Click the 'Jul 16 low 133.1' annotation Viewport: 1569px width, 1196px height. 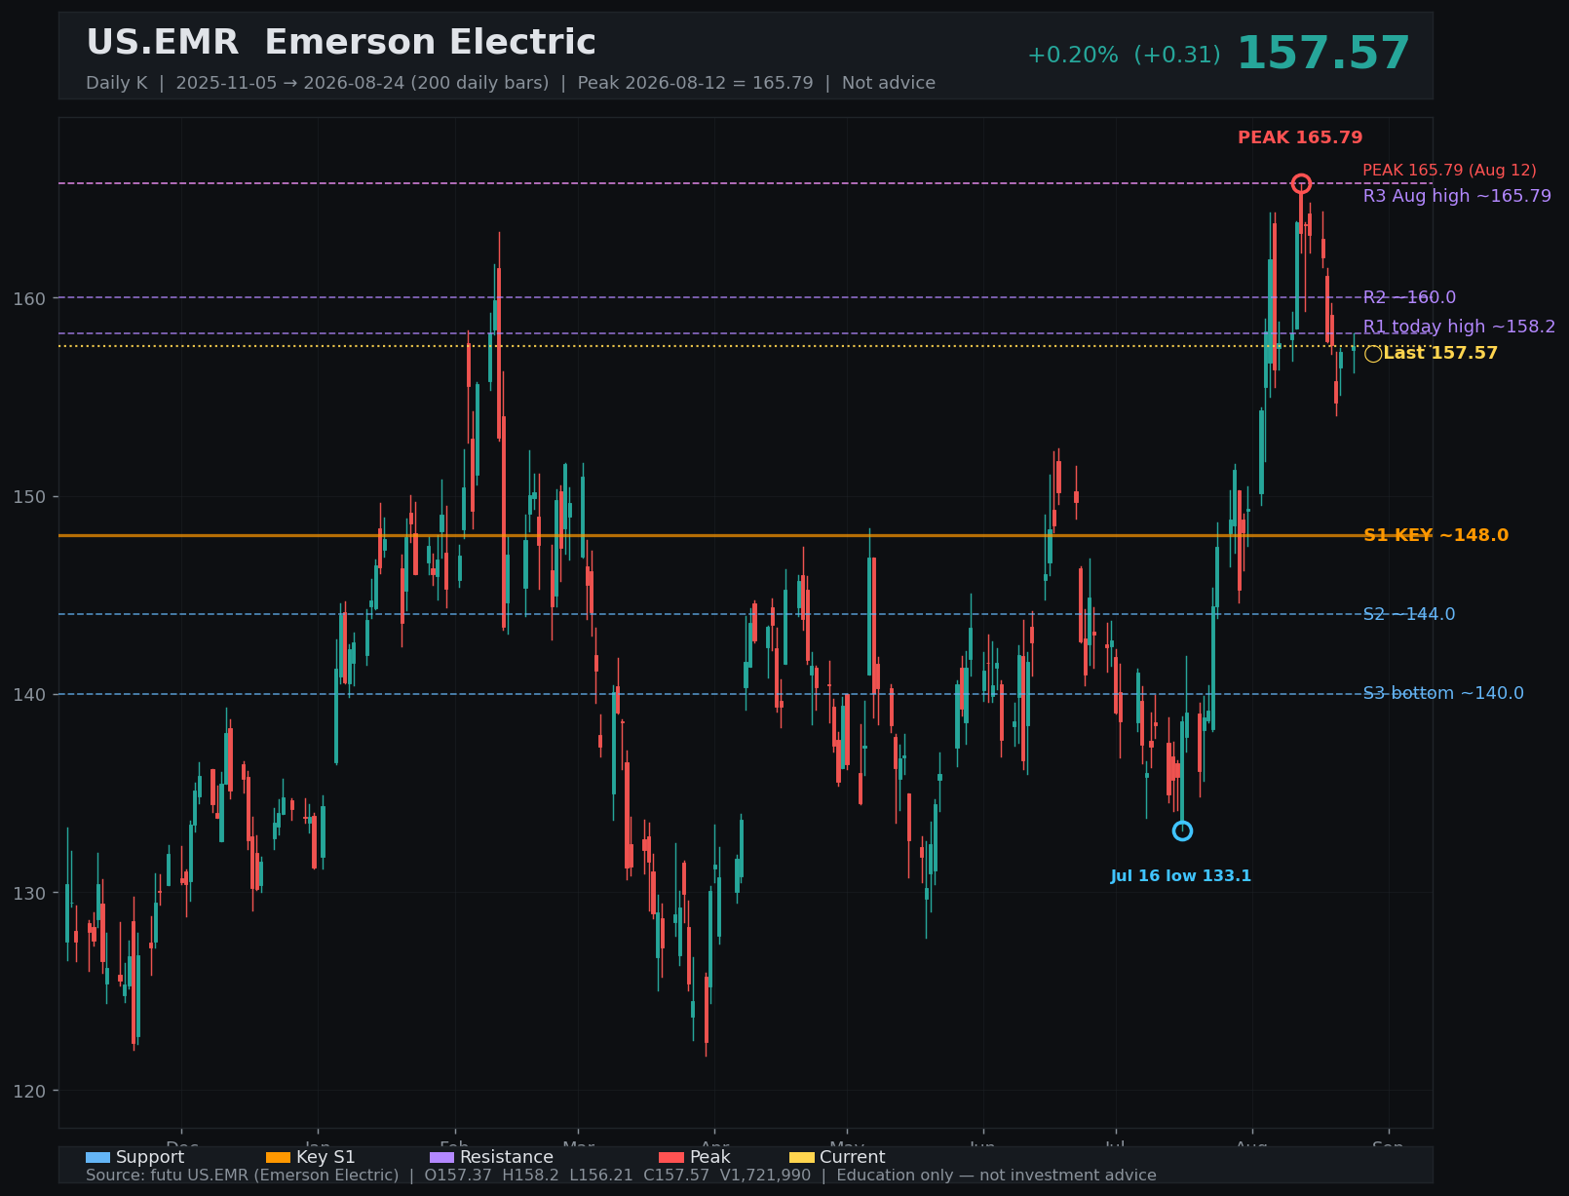(1181, 876)
